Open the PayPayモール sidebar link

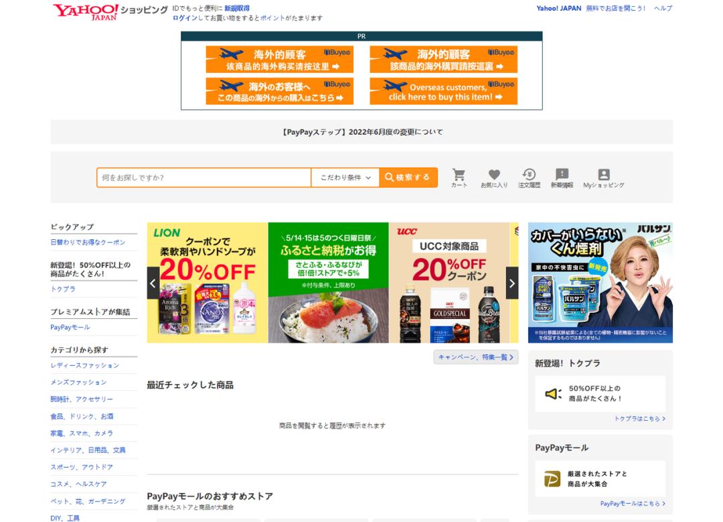[x=70, y=327]
